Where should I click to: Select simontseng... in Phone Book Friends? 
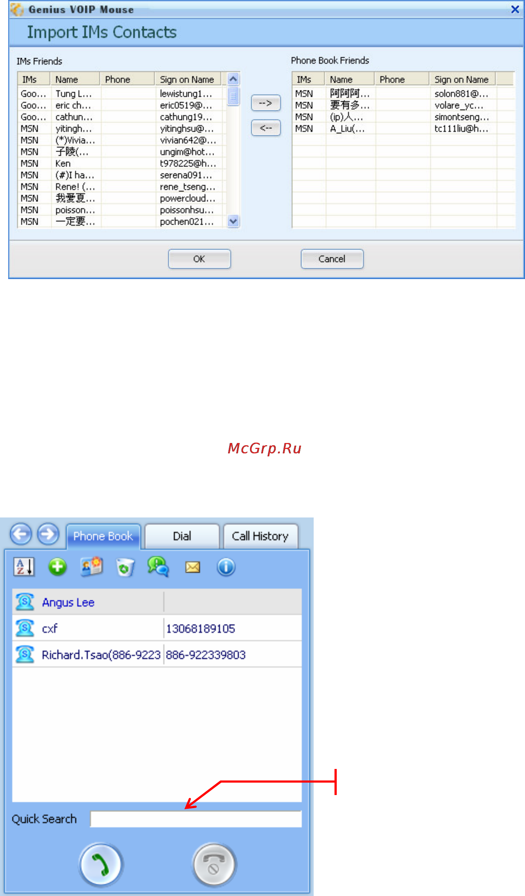pos(404,117)
